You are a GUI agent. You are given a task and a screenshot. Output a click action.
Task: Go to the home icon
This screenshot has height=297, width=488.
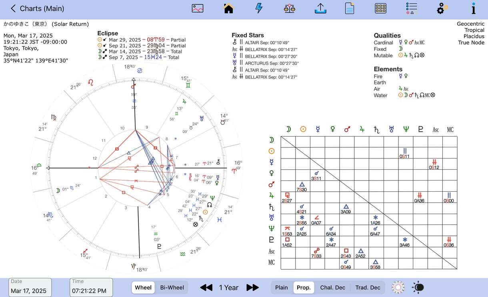(228, 8)
